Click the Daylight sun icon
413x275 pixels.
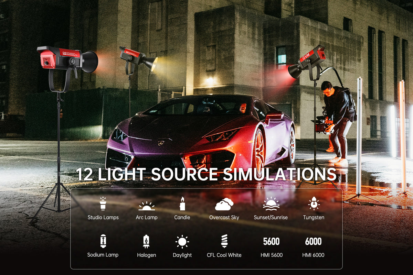tap(182, 242)
